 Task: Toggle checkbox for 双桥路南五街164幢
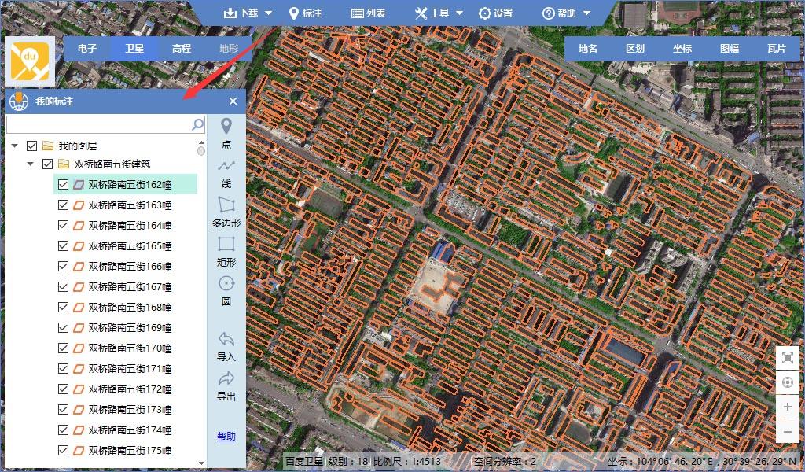click(63, 226)
